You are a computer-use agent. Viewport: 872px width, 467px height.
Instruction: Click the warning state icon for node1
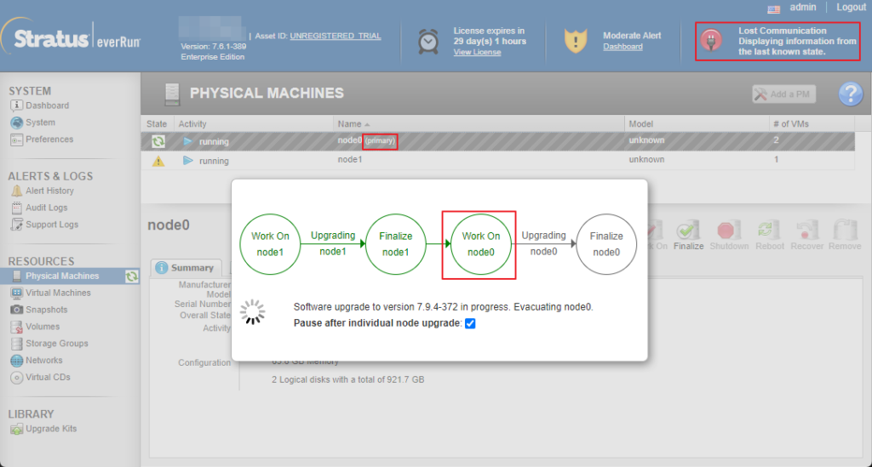158,161
